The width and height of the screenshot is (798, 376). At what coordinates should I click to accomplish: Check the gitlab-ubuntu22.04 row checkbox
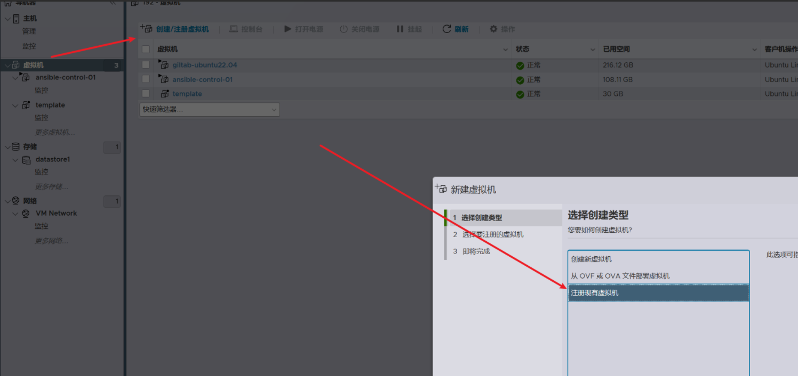(146, 65)
